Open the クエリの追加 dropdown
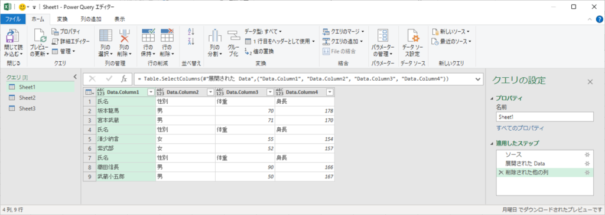The width and height of the screenshot is (605, 215). click(x=342, y=42)
